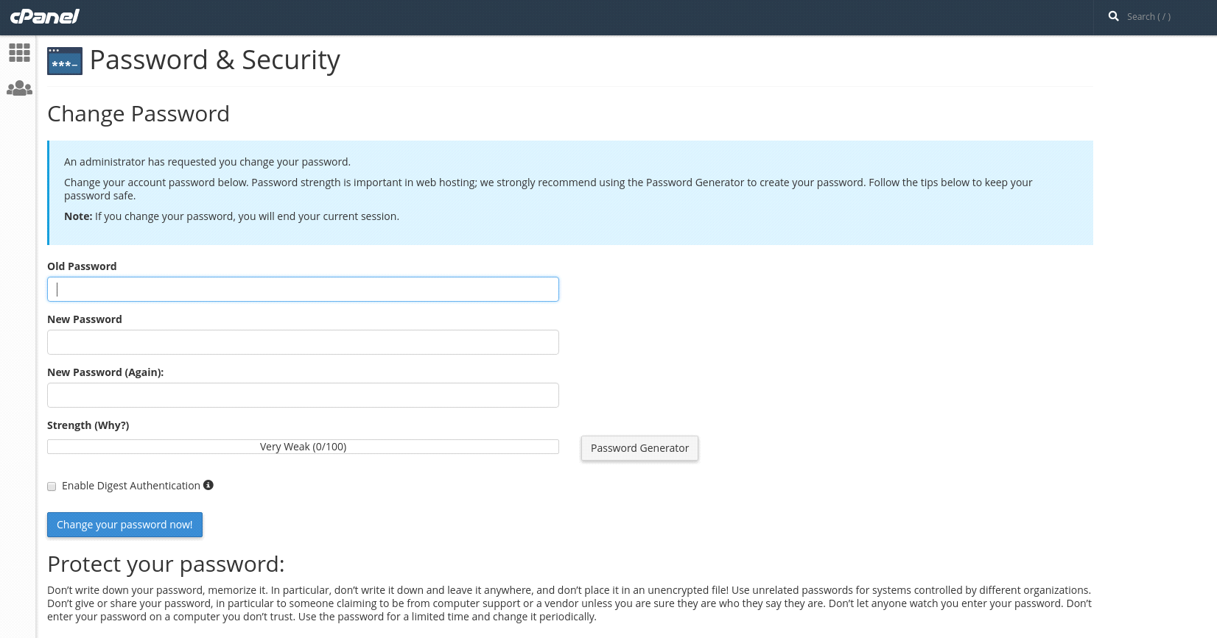Click the Very Weak strength meter
The width and height of the screenshot is (1217, 638).
[303, 447]
